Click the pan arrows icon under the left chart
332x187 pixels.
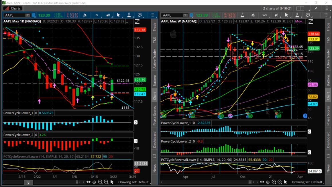point(88,182)
